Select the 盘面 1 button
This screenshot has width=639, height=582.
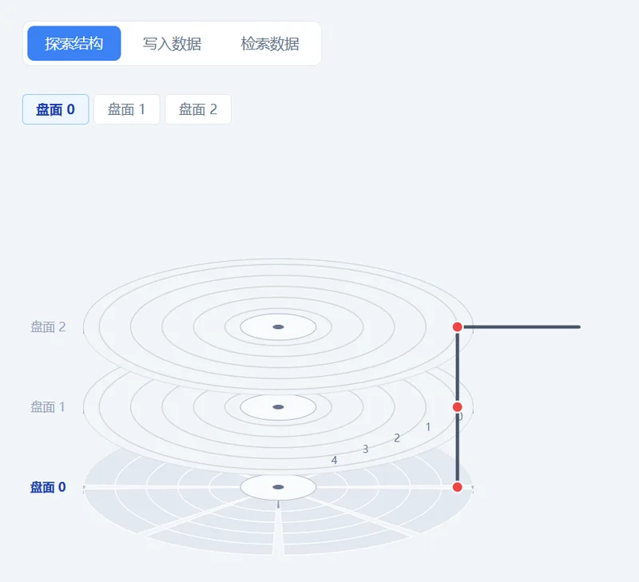(126, 109)
